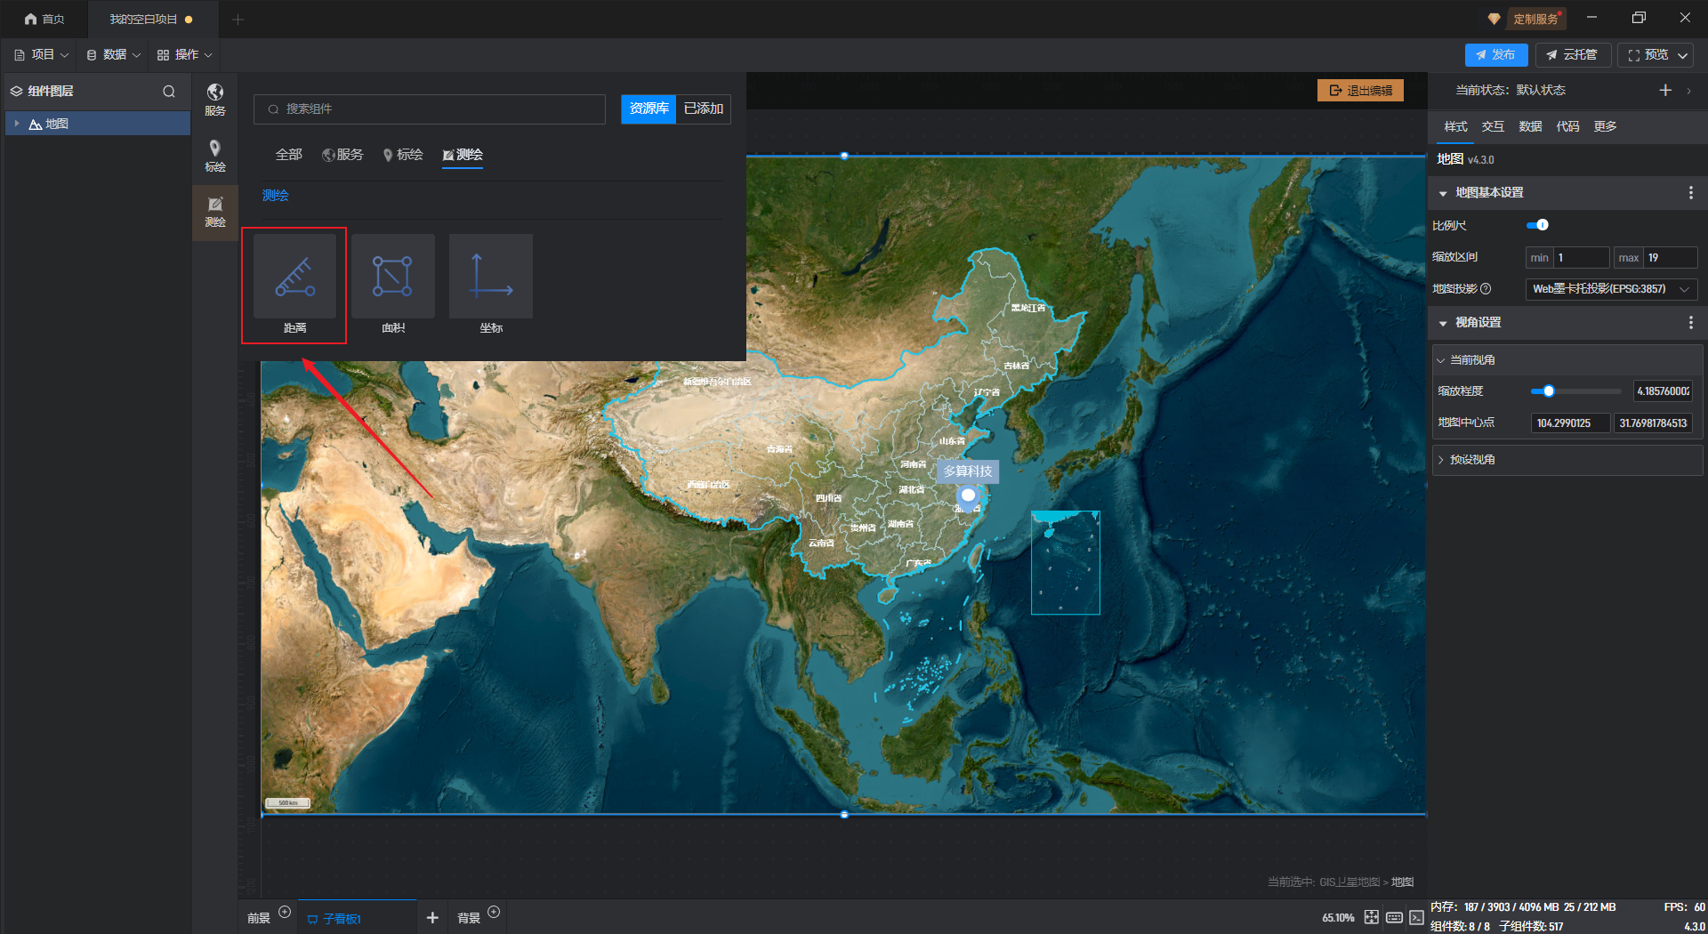Switch to 服务 component filter tab

click(x=343, y=155)
